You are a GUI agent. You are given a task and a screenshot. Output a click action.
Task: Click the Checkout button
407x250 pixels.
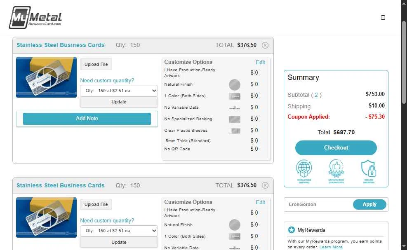[336, 148]
